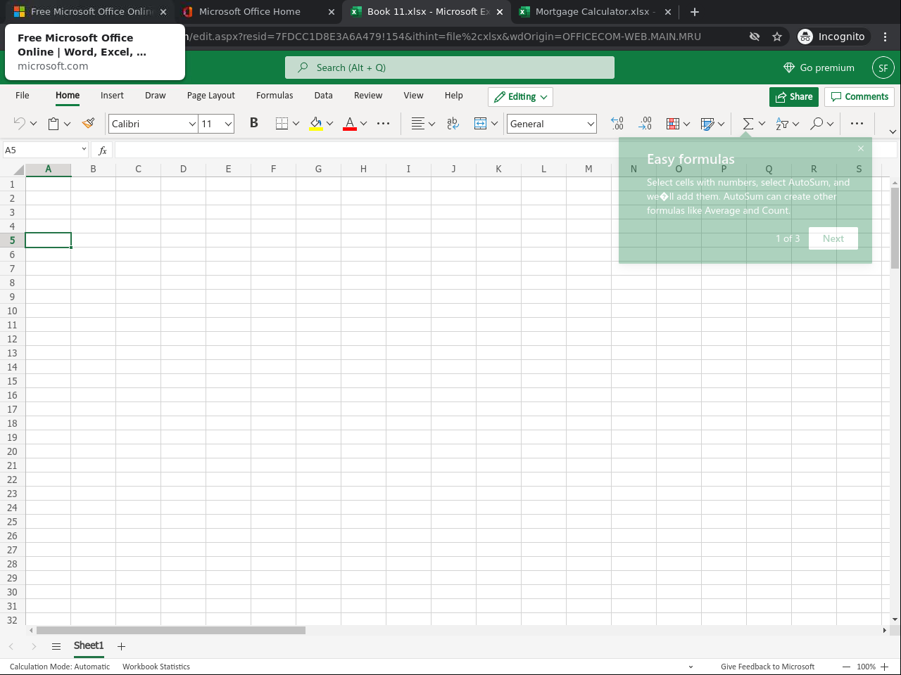The width and height of the screenshot is (901, 675).
Task: Click the text alignment icon
Action: click(418, 124)
